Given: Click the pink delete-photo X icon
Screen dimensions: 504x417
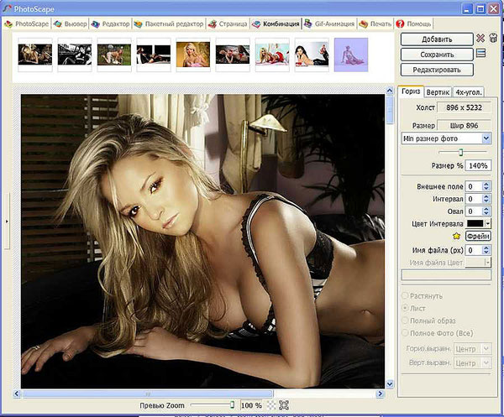Looking at the screenshot, I should [x=480, y=39].
